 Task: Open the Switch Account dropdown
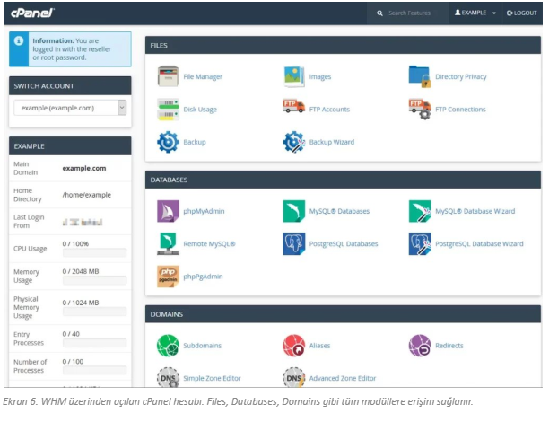70,108
